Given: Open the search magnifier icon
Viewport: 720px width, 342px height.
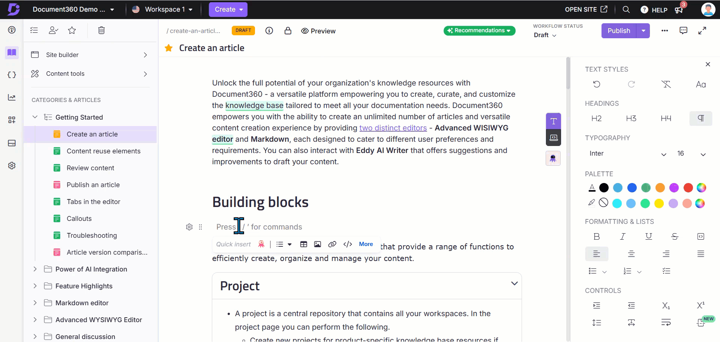Looking at the screenshot, I should tap(626, 9).
